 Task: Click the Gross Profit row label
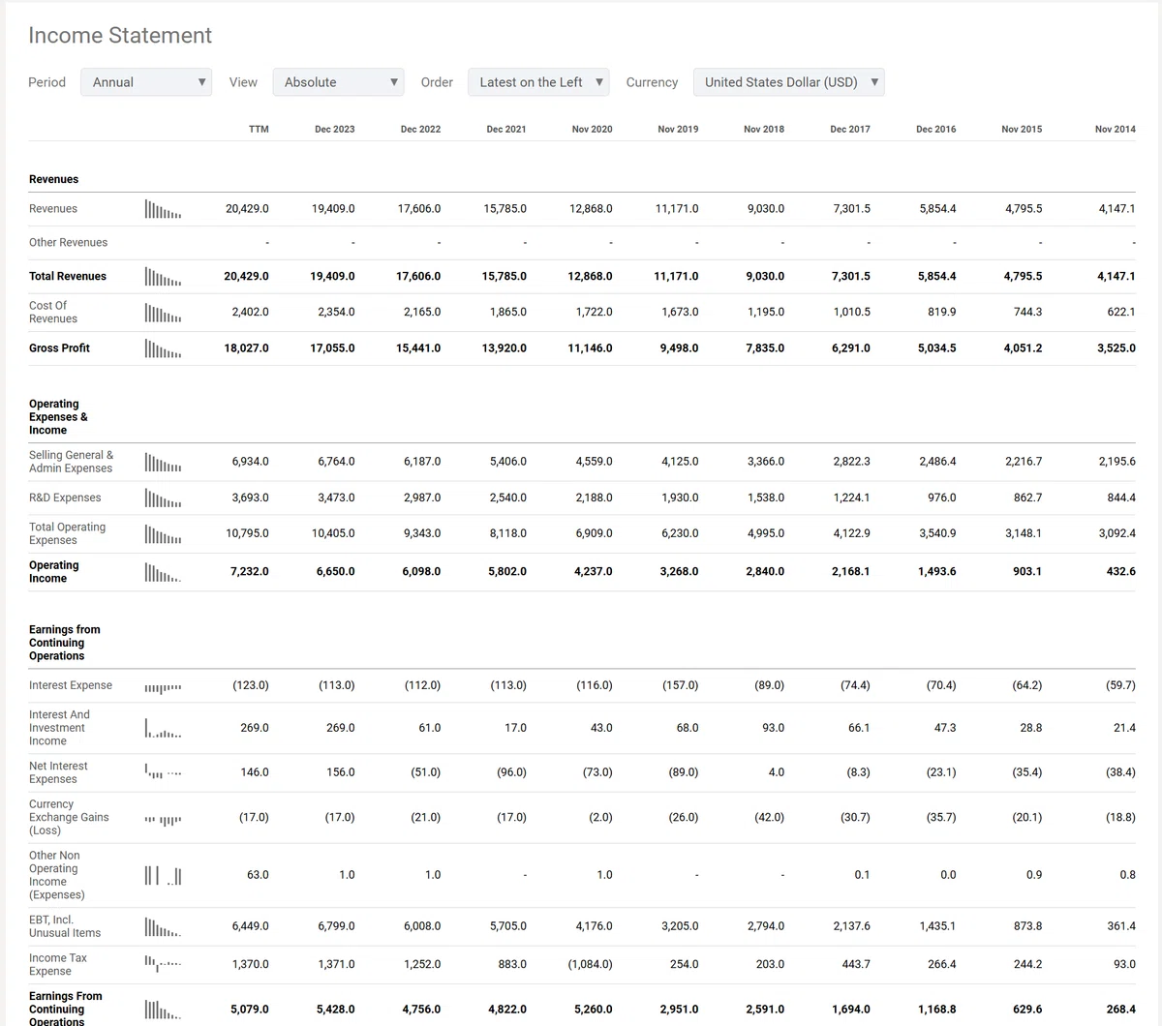[x=59, y=348]
